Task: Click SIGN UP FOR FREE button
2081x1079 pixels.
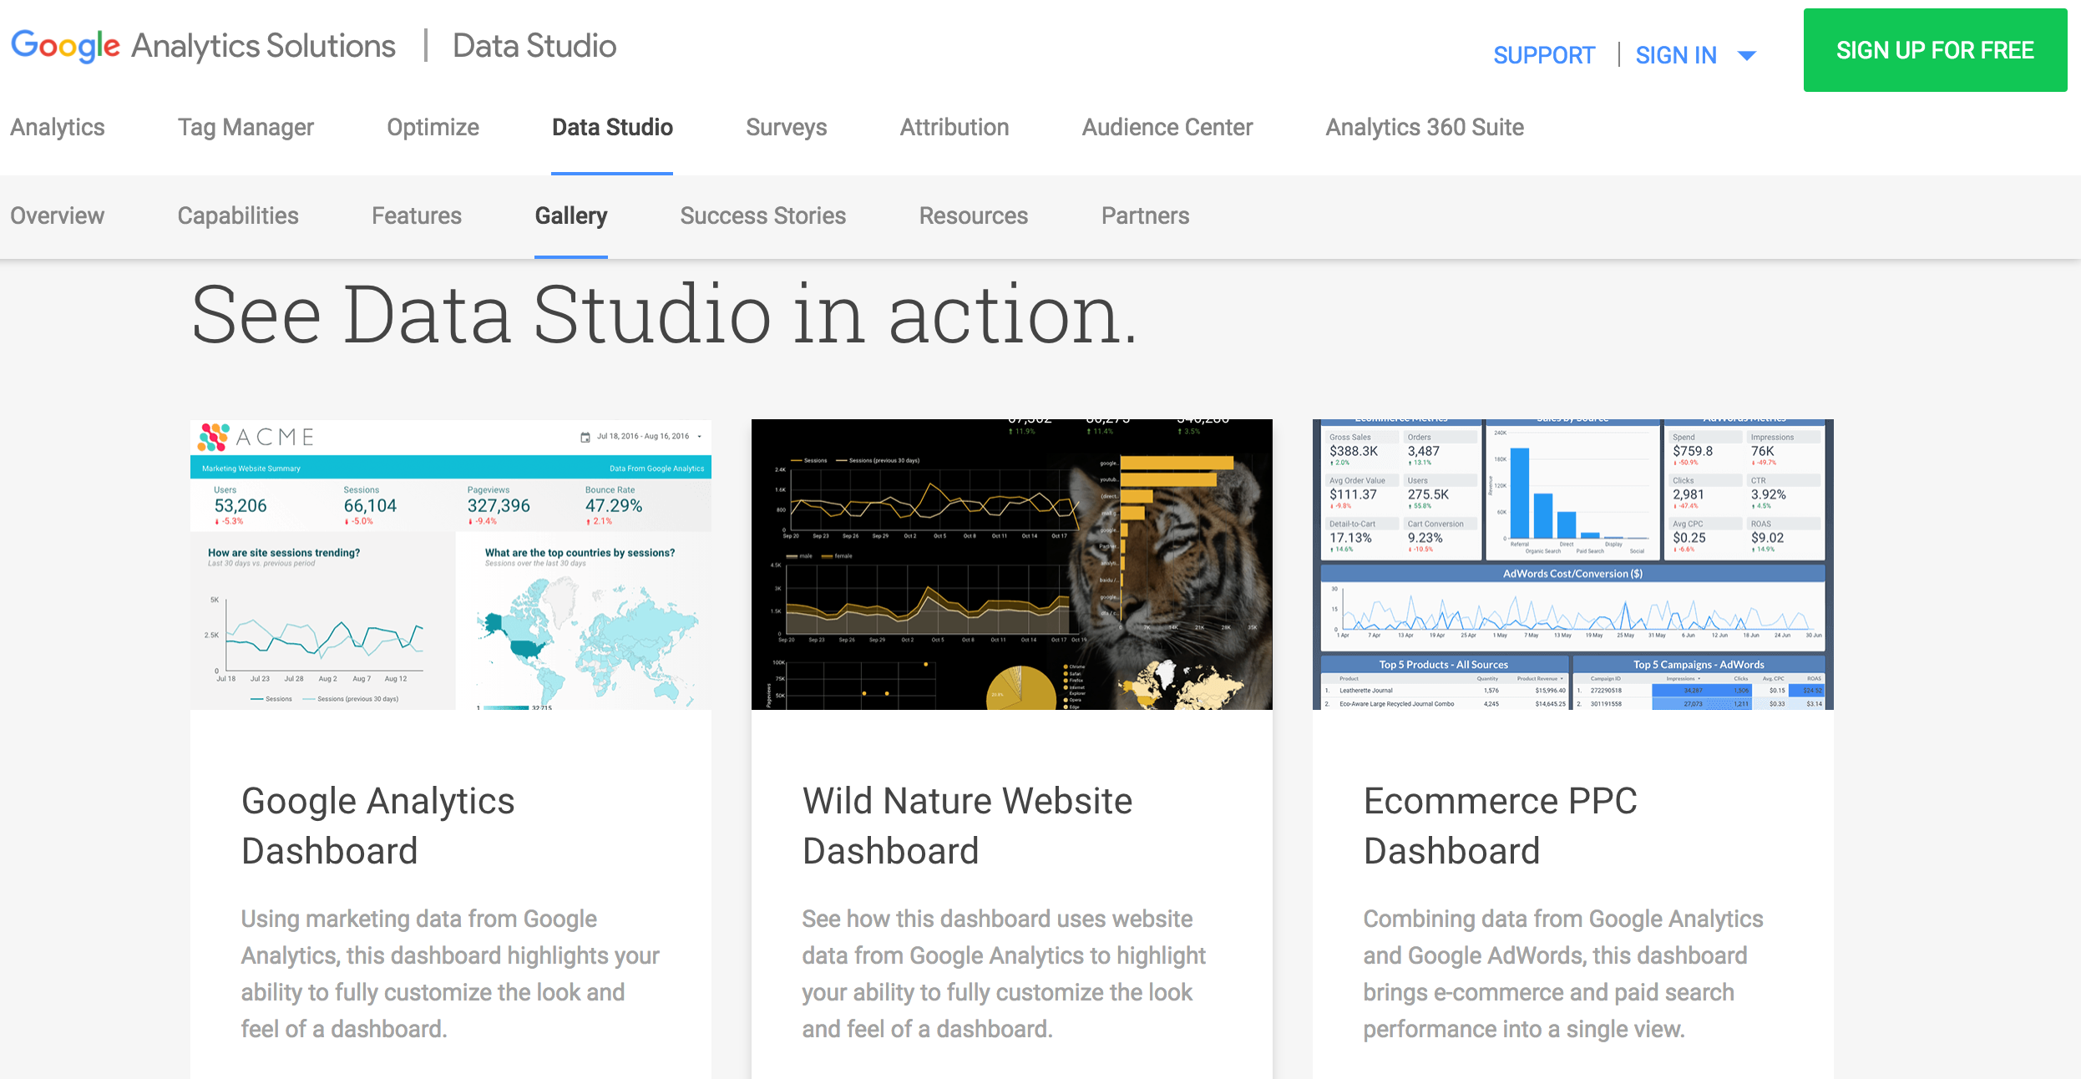Action: pos(1934,50)
